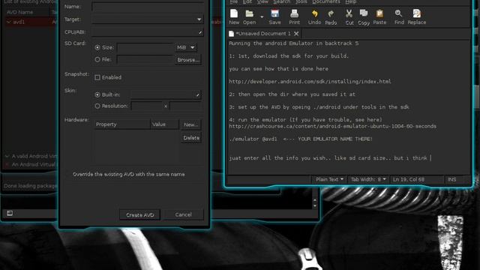The image size is (480, 270).
Task: Select the Built-in skin radio button
Action: tap(97, 95)
